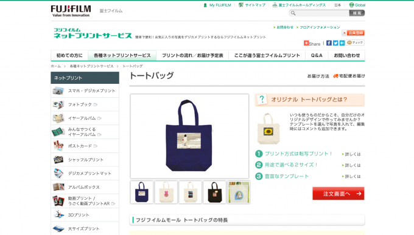Viewport: 414px width, 235px height.
Task: Click the 検索 search button
Action: (x=357, y=13)
